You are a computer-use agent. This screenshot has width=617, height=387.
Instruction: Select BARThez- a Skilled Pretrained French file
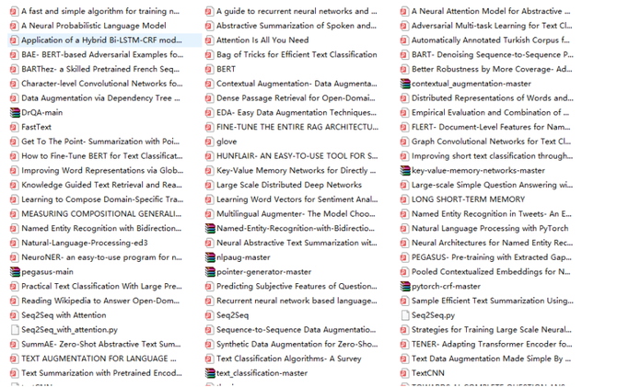100,69
